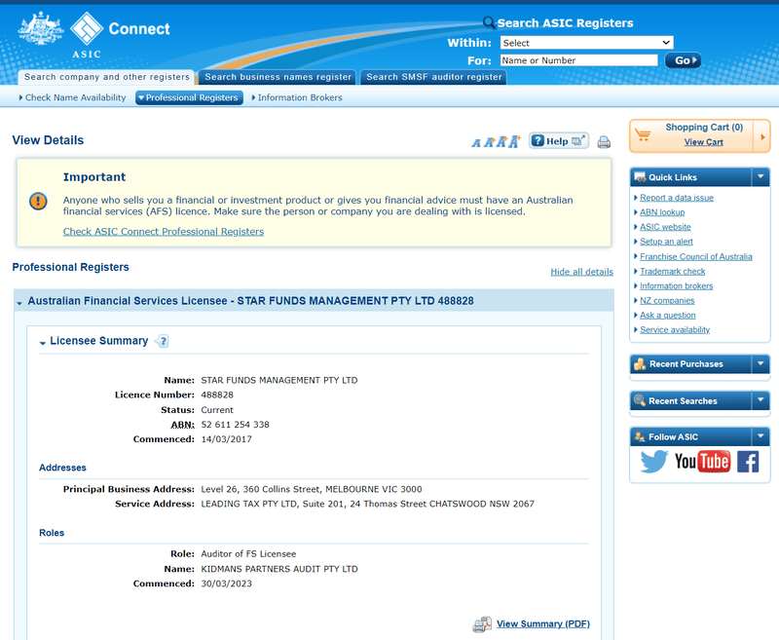Viewport: 779px width, 640px height.
Task: Switch to Search company and other registers tab
Action: 106,77
